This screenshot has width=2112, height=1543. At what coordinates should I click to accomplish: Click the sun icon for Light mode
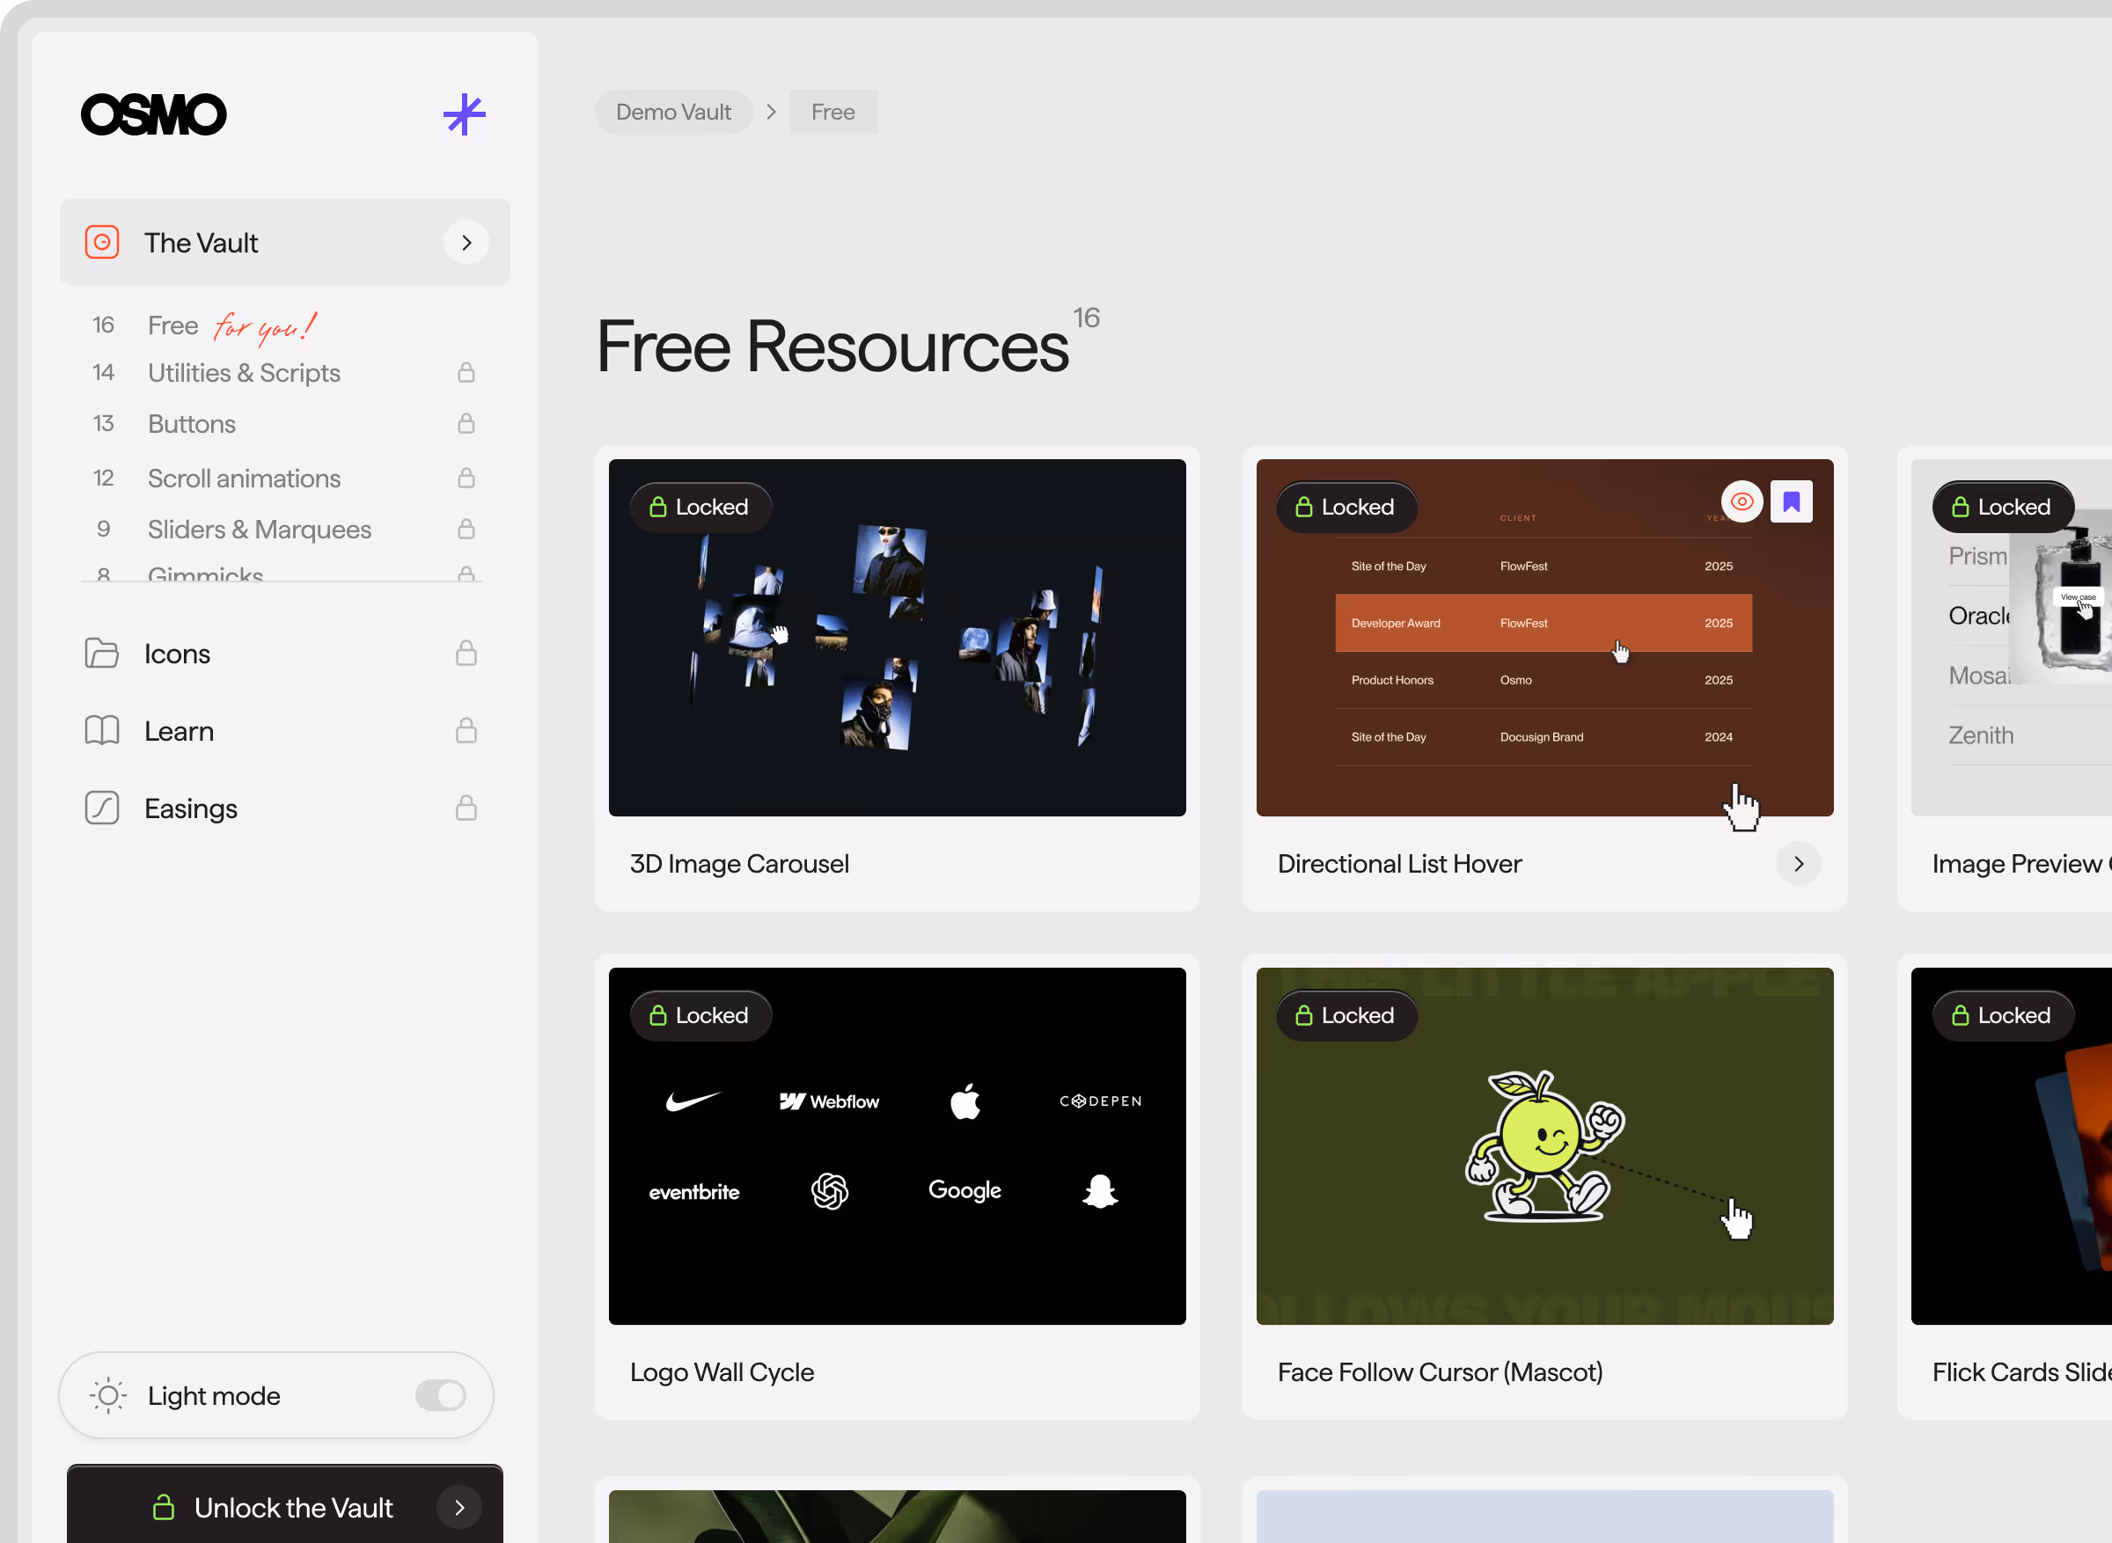tap(108, 1395)
